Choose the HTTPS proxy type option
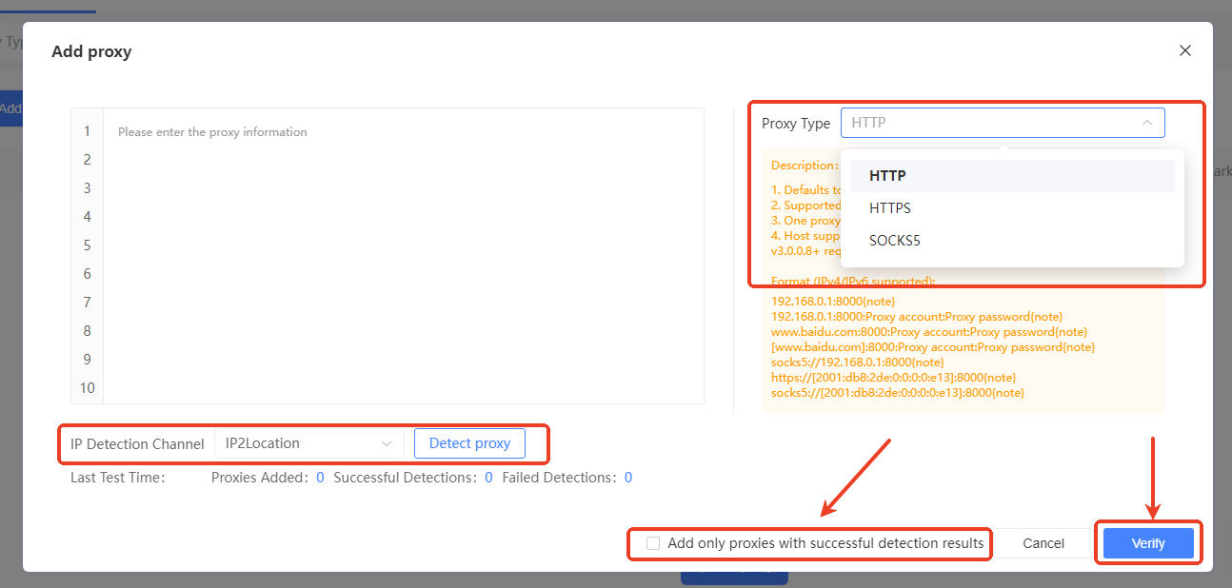 pyautogui.click(x=890, y=208)
